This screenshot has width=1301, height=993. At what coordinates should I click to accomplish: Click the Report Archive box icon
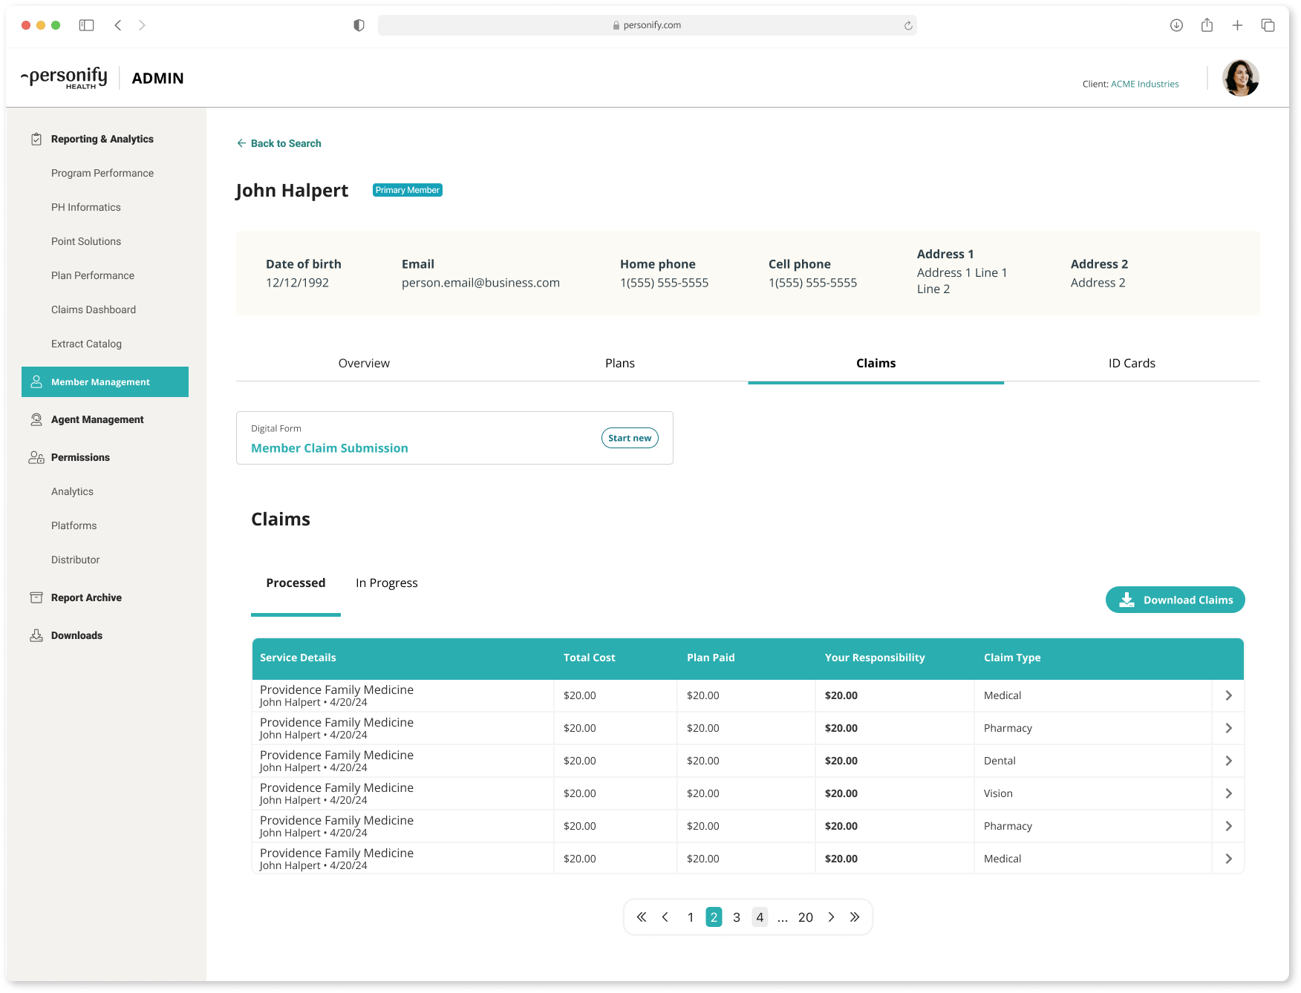[x=36, y=597]
